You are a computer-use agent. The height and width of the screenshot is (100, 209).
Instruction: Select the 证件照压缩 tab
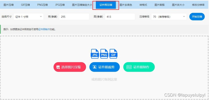click(106, 5)
